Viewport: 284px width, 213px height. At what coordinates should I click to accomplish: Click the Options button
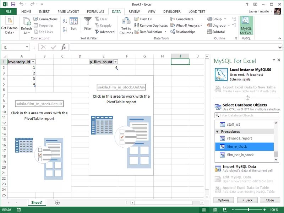tap(224, 200)
